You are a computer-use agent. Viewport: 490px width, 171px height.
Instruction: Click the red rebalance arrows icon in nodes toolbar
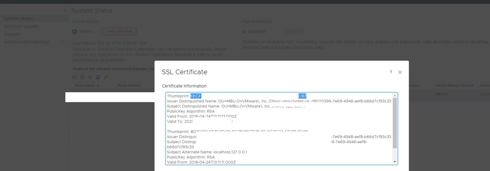pyautogui.click(x=106, y=77)
